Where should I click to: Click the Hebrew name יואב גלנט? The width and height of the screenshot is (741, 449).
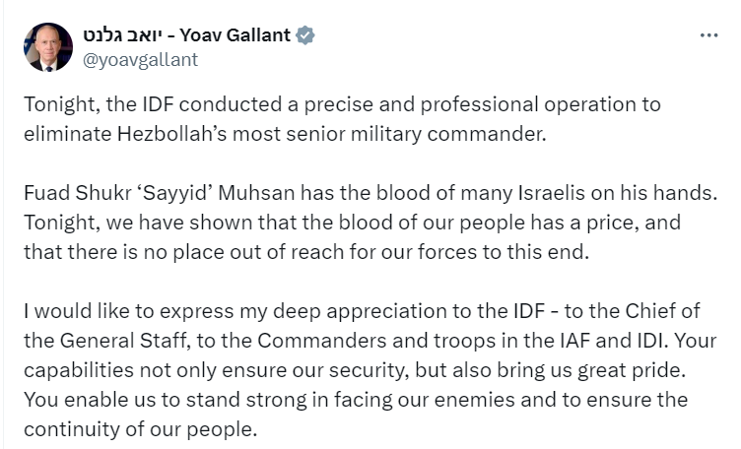(123, 36)
